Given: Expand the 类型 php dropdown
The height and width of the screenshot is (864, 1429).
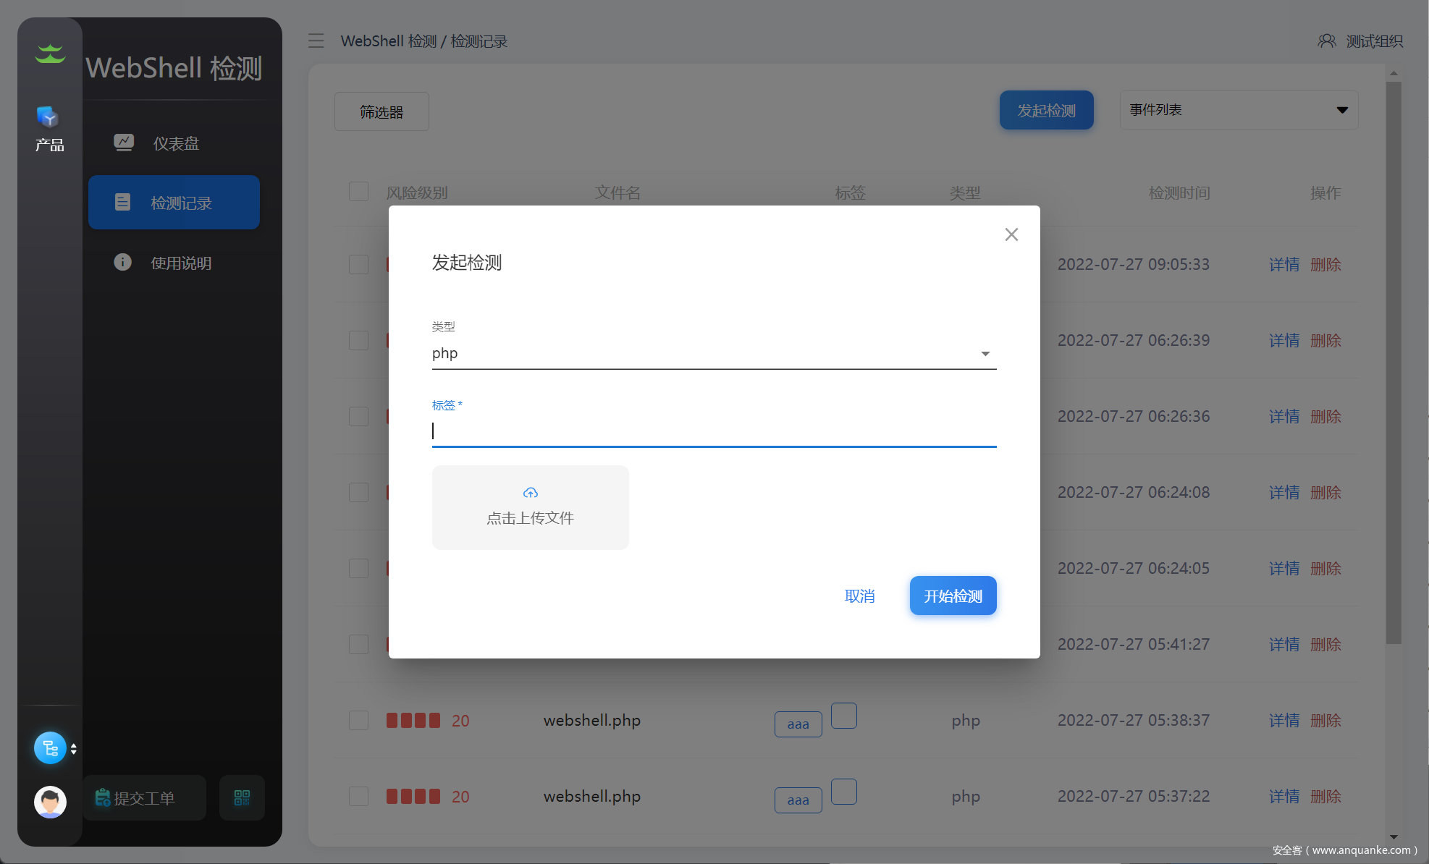Looking at the screenshot, I should [985, 354].
